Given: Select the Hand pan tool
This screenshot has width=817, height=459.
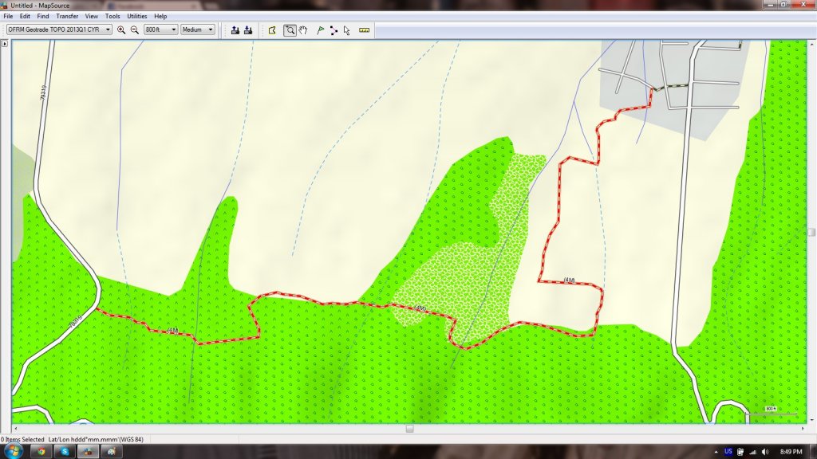Looking at the screenshot, I should point(303,29).
